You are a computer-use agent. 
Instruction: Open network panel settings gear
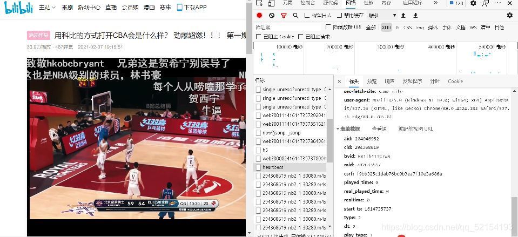(x=510, y=15)
